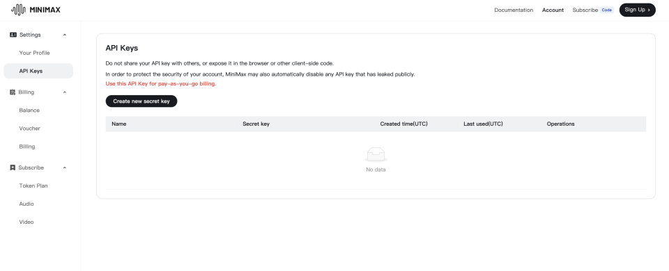669x271 pixels.
Task: Click the Secret key column header
Action: (256, 124)
